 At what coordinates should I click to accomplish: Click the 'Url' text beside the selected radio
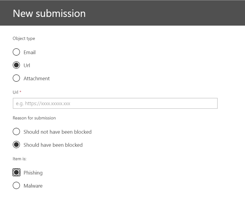[27, 65]
